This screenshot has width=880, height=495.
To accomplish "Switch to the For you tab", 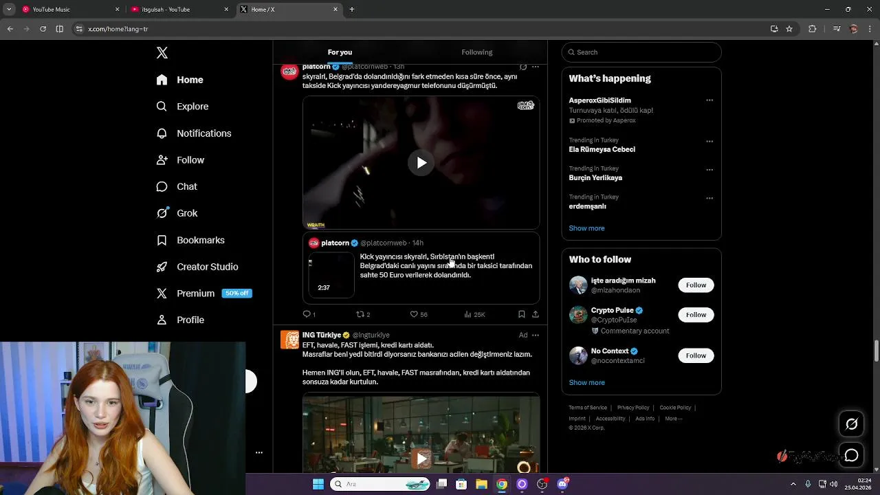I will click(x=340, y=52).
